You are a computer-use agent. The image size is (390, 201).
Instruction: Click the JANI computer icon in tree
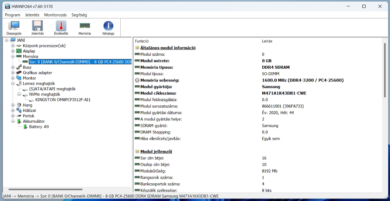tap(13, 40)
